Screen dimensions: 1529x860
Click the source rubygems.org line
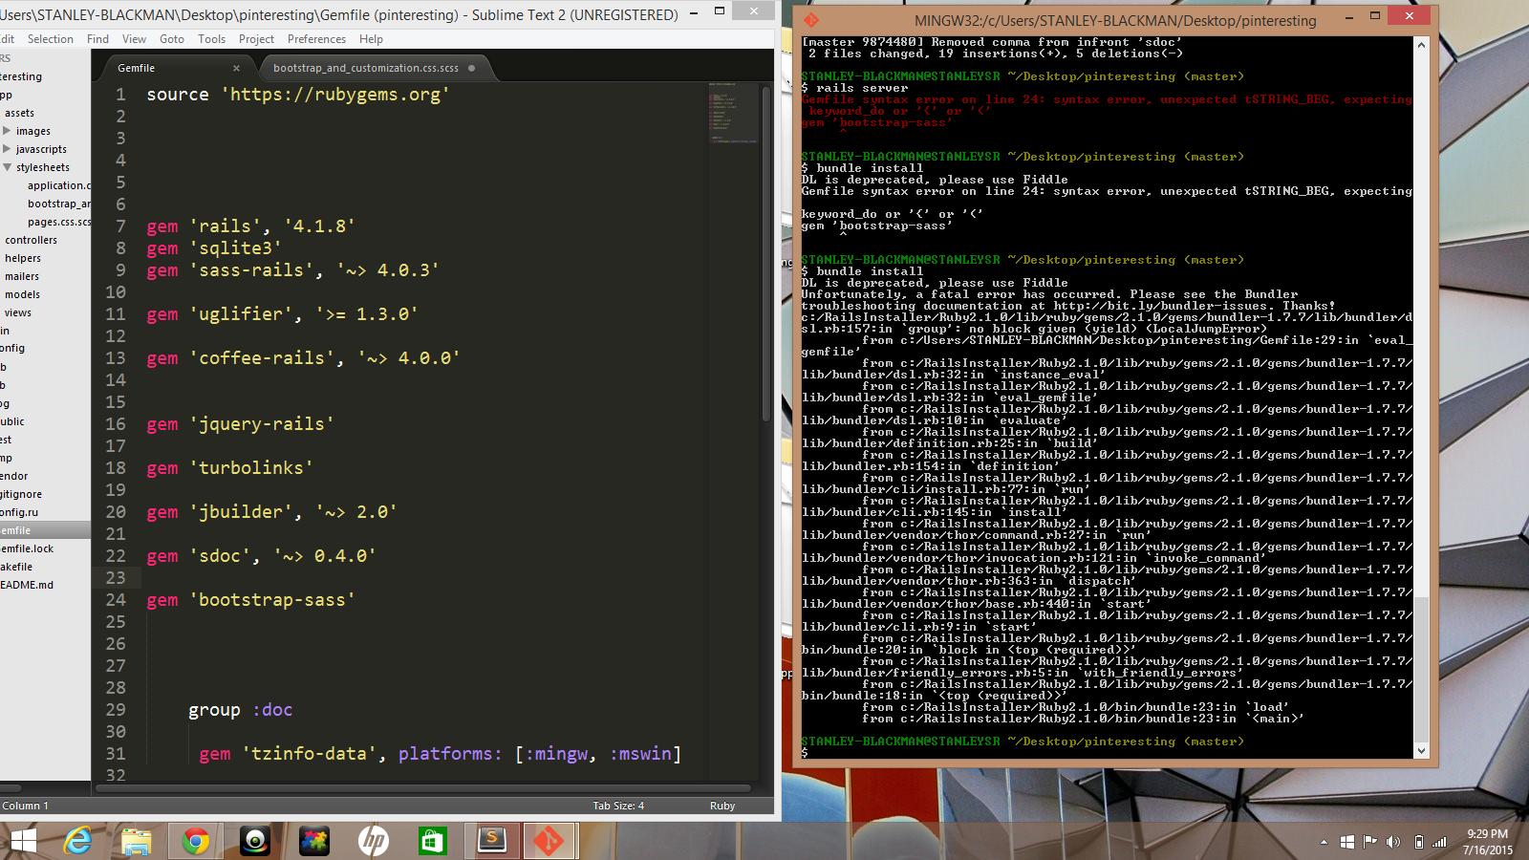point(297,95)
